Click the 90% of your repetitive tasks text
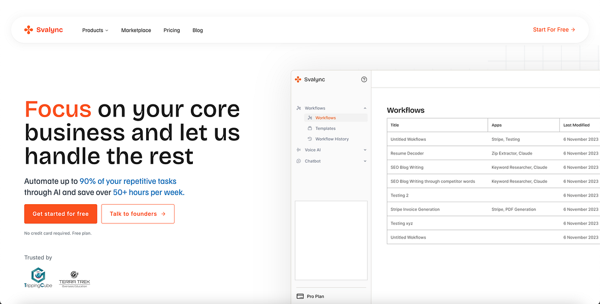The image size is (600, 304). pyautogui.click(x=128, y=181)
